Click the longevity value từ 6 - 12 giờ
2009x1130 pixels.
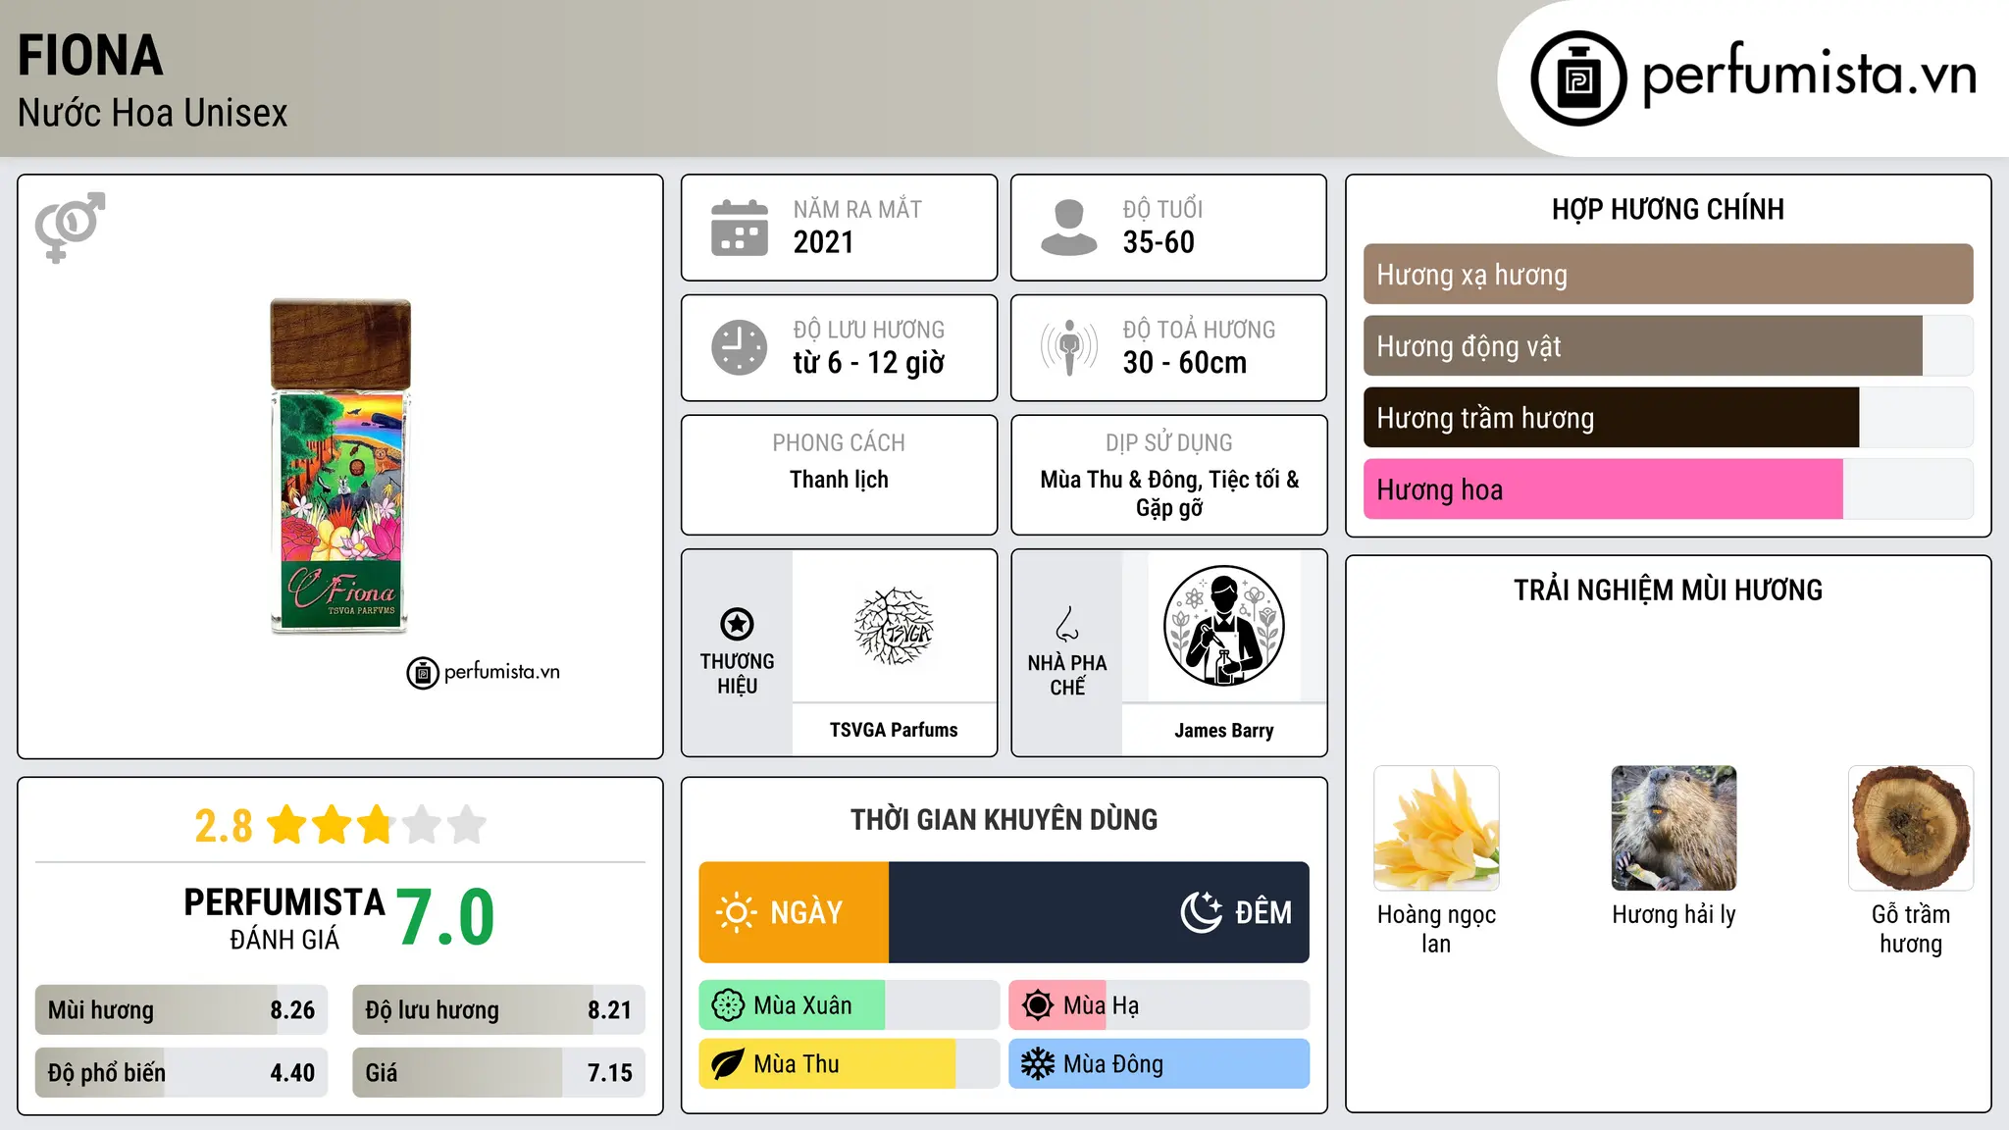click(869, 363)
